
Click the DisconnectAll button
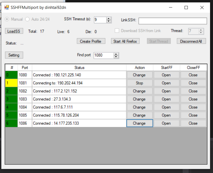click(x=191, y=41)
